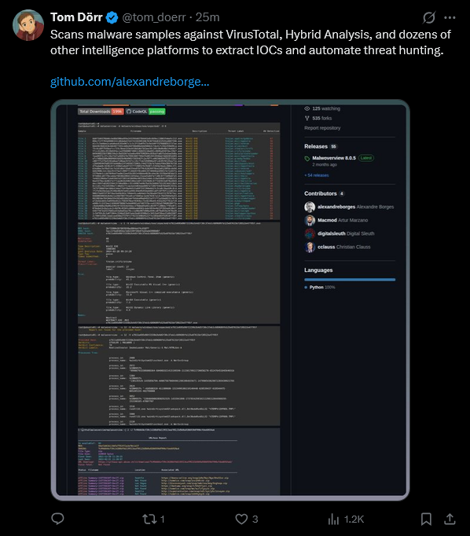
Task: Click the Report repository text in image
Action: pos(322,128)
